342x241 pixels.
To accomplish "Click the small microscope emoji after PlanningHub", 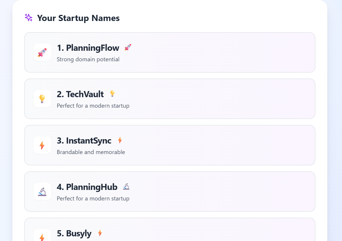I will pos(126,187).
